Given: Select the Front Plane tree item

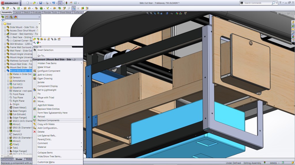Looking at the screenshot, I should click(x=18, y=94).
